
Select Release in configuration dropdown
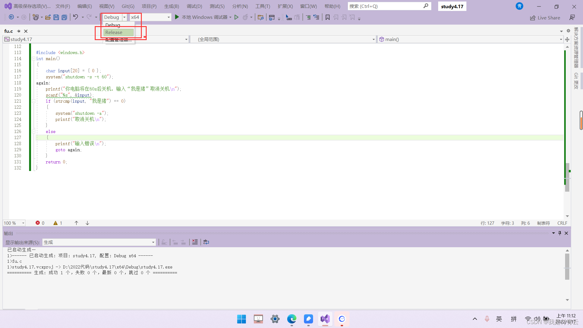pos(118,32)
